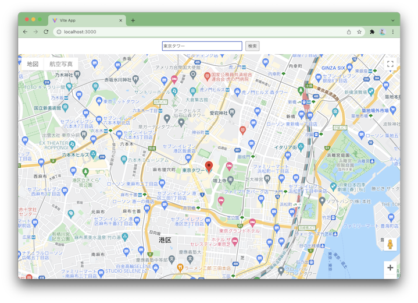Click the map zoom in plus button
Viewport: 418px width, 303px height.
[x=390, y=268]
